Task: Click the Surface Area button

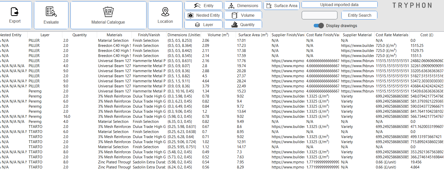Action: (x=281, y=6)
